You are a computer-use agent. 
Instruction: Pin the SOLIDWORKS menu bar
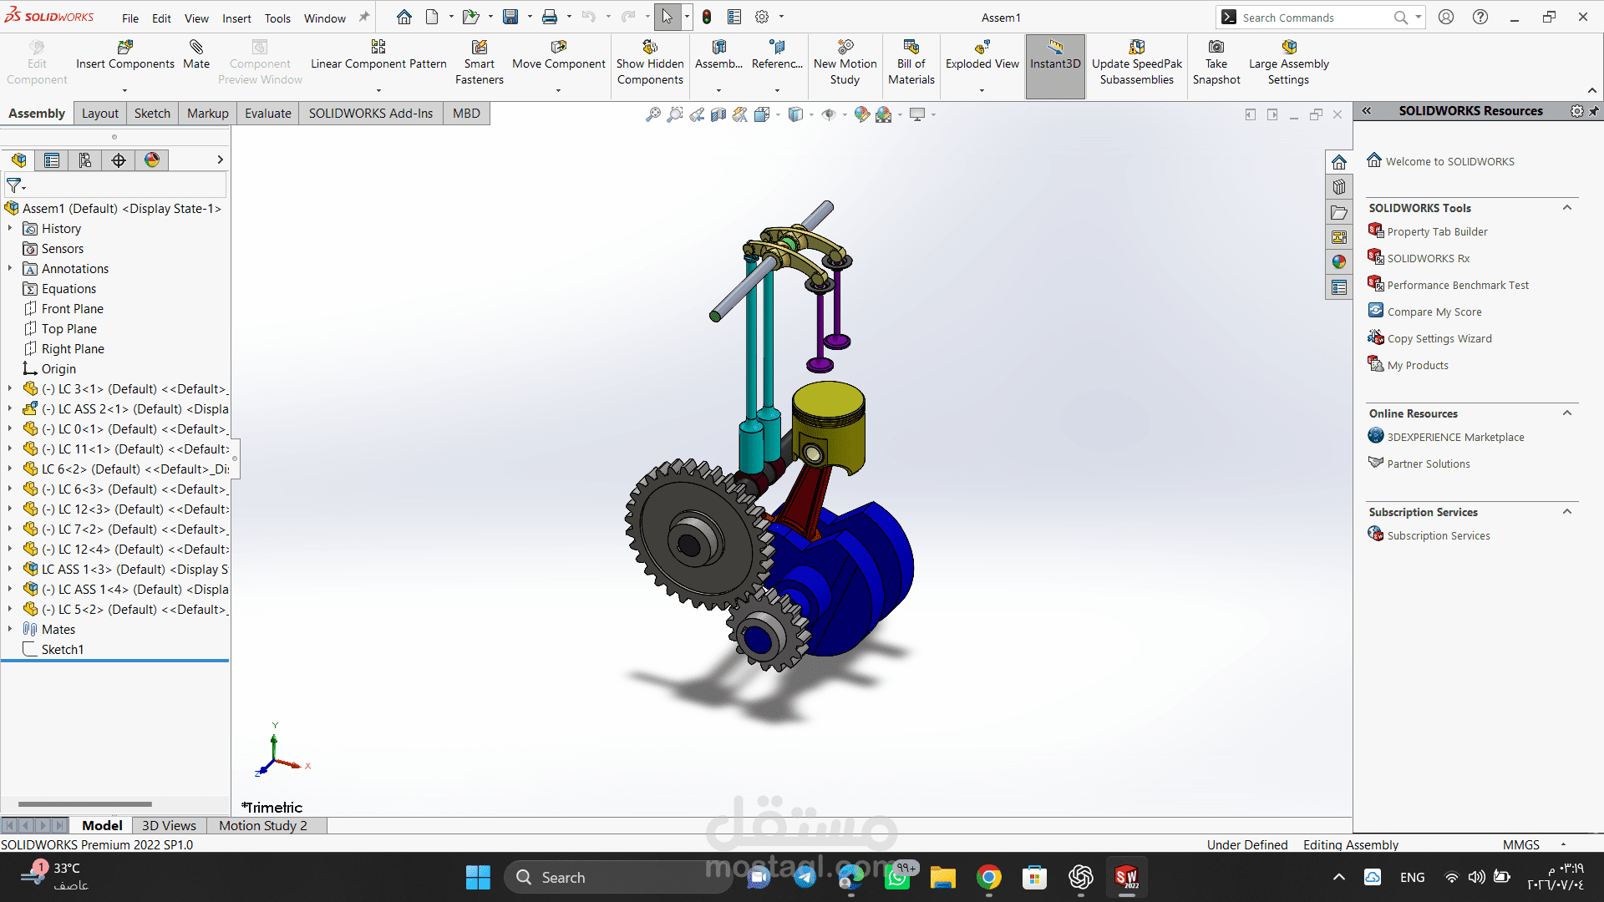(364, 17)
